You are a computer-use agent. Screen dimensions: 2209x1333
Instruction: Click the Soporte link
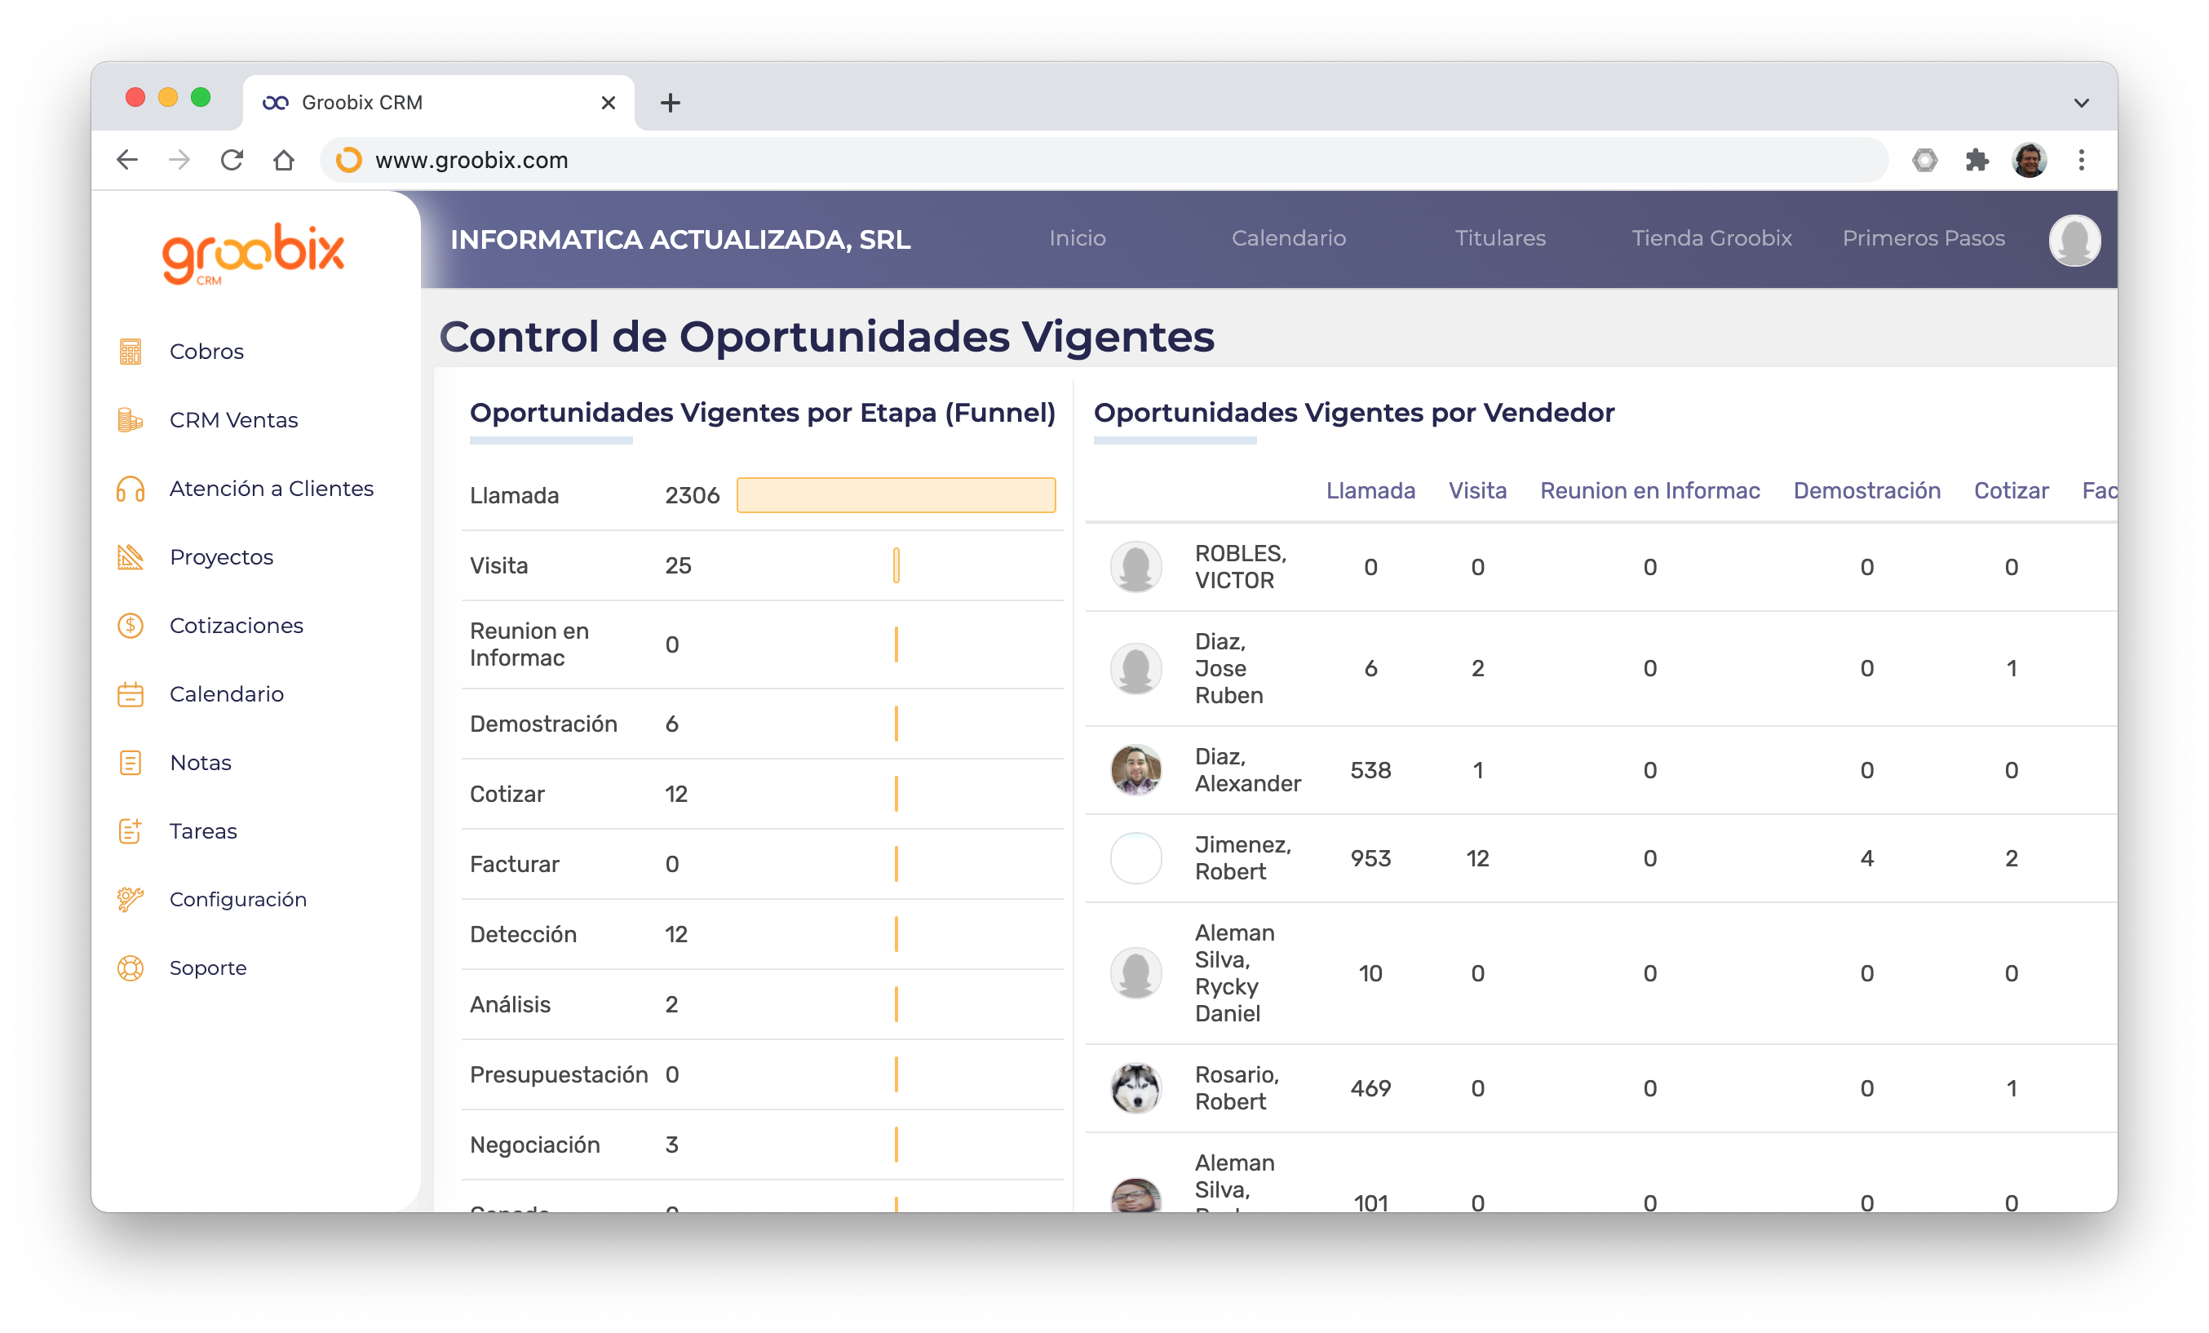[208, 968]
